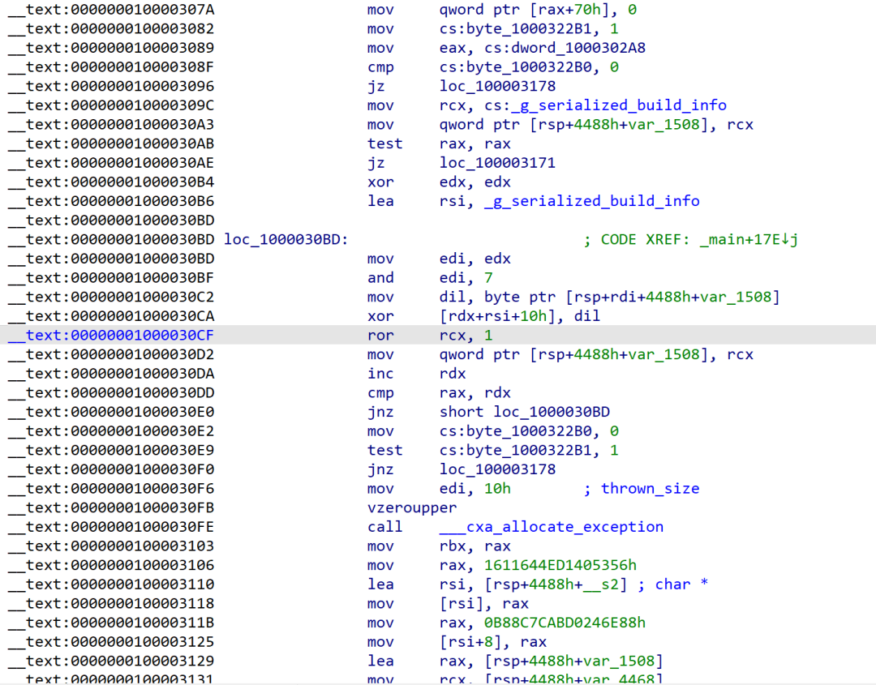
Task: Open the ___cxa_allocate_exception call target
Action: pyautogui.click(x=551, y=527)
